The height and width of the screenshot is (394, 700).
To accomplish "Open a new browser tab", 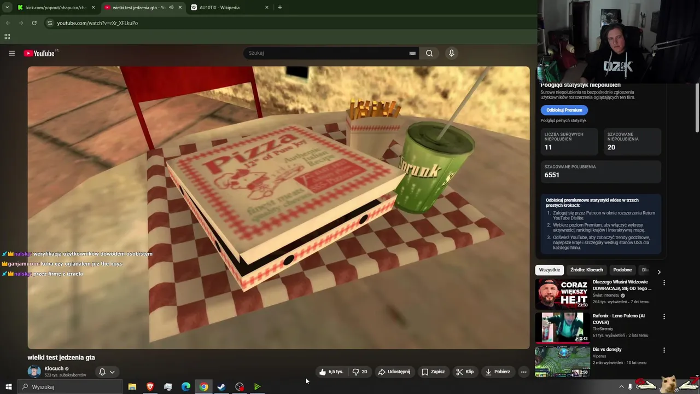I will 280,8.
